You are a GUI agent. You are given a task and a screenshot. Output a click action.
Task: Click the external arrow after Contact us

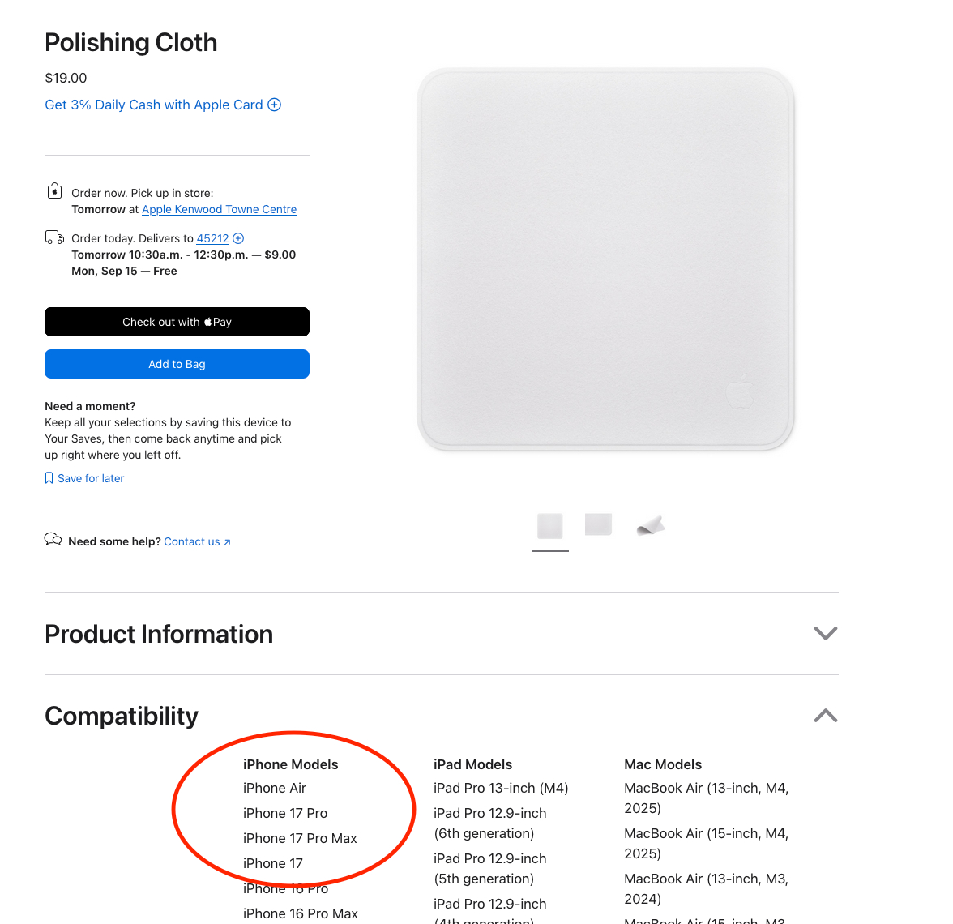tap(228, 542)
